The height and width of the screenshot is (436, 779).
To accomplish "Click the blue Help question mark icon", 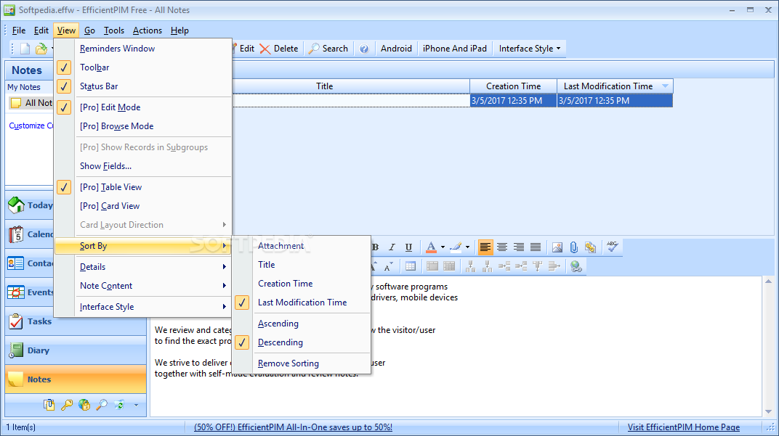I will (364, 49).
